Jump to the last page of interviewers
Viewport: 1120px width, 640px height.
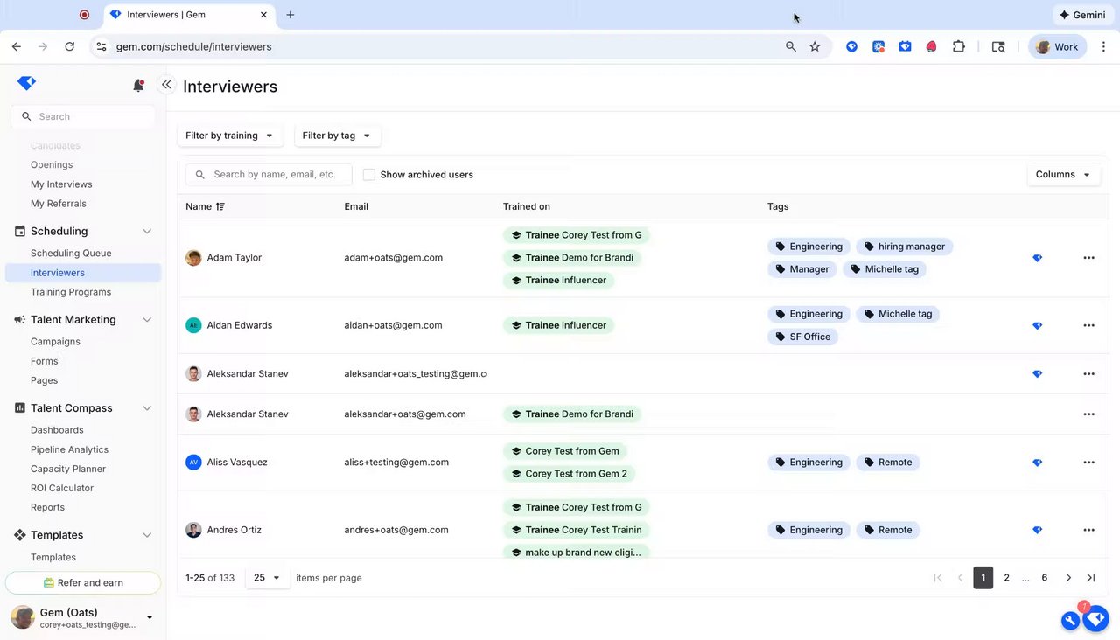(x=1091, y=578)
